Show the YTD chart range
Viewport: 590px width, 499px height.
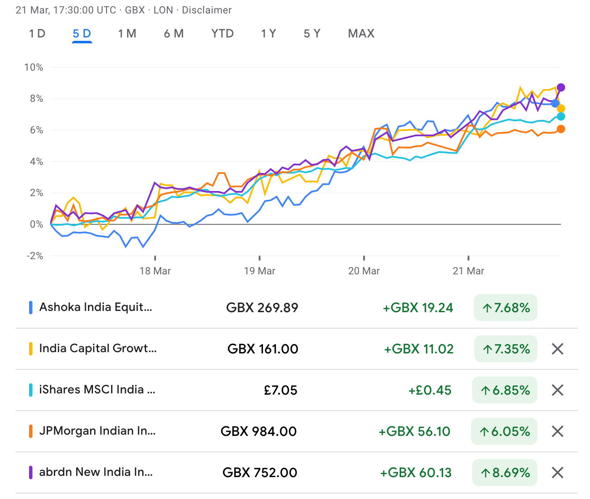click(x=223, y=34)
